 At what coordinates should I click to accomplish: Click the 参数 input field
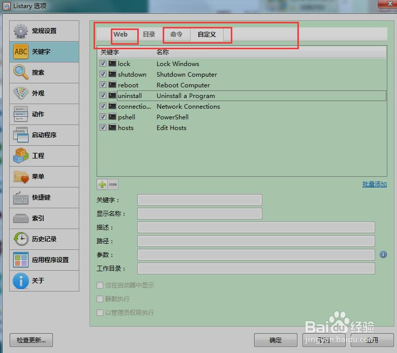256,254
